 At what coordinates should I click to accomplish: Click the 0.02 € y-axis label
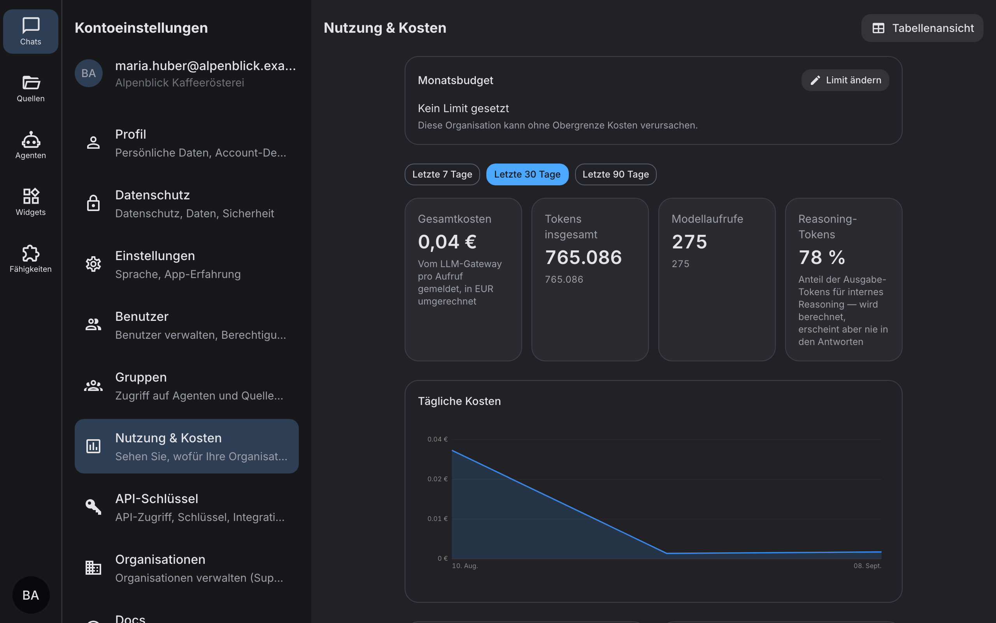coord(437,479)
